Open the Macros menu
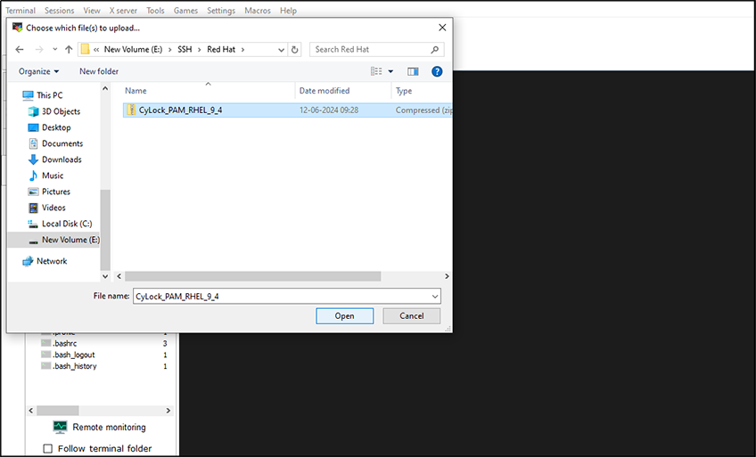The width and height of the screenshot is (756, 457). [258, 11]
